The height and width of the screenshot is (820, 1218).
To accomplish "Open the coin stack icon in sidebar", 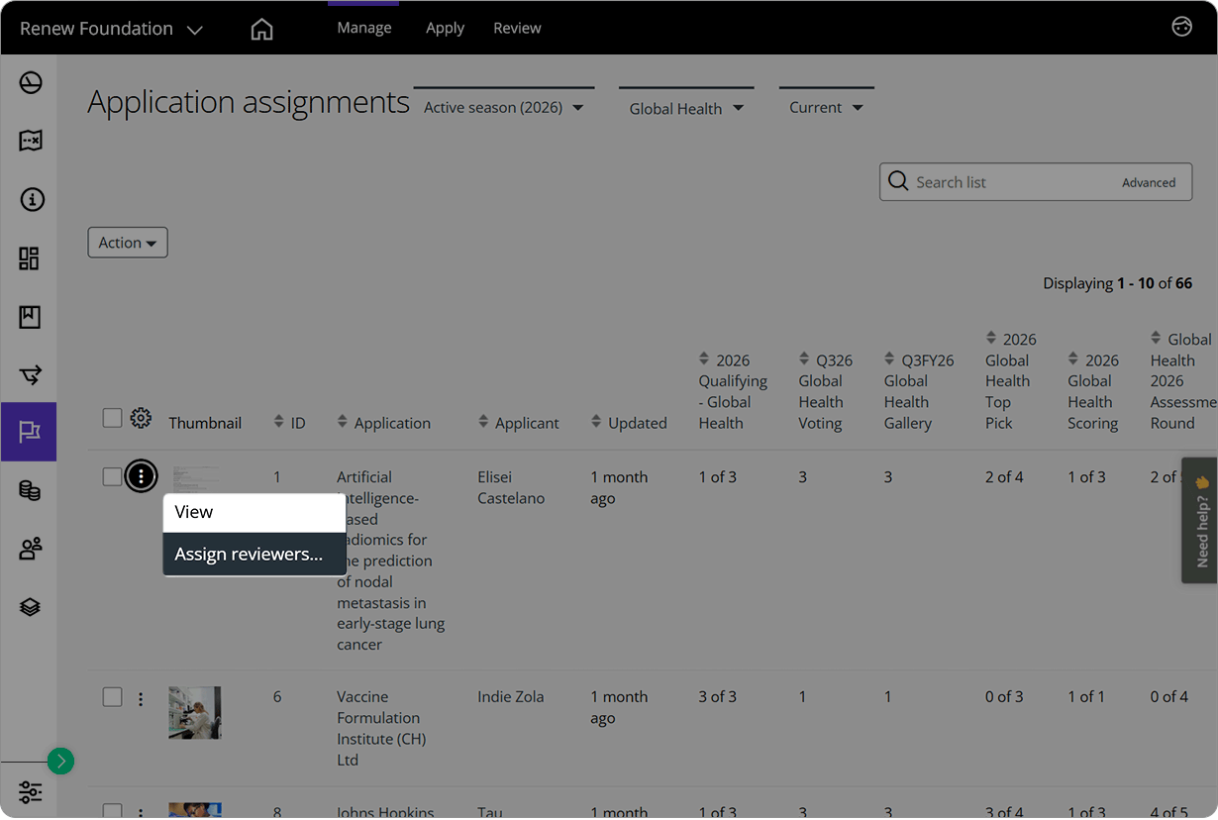I will point(31,490).
